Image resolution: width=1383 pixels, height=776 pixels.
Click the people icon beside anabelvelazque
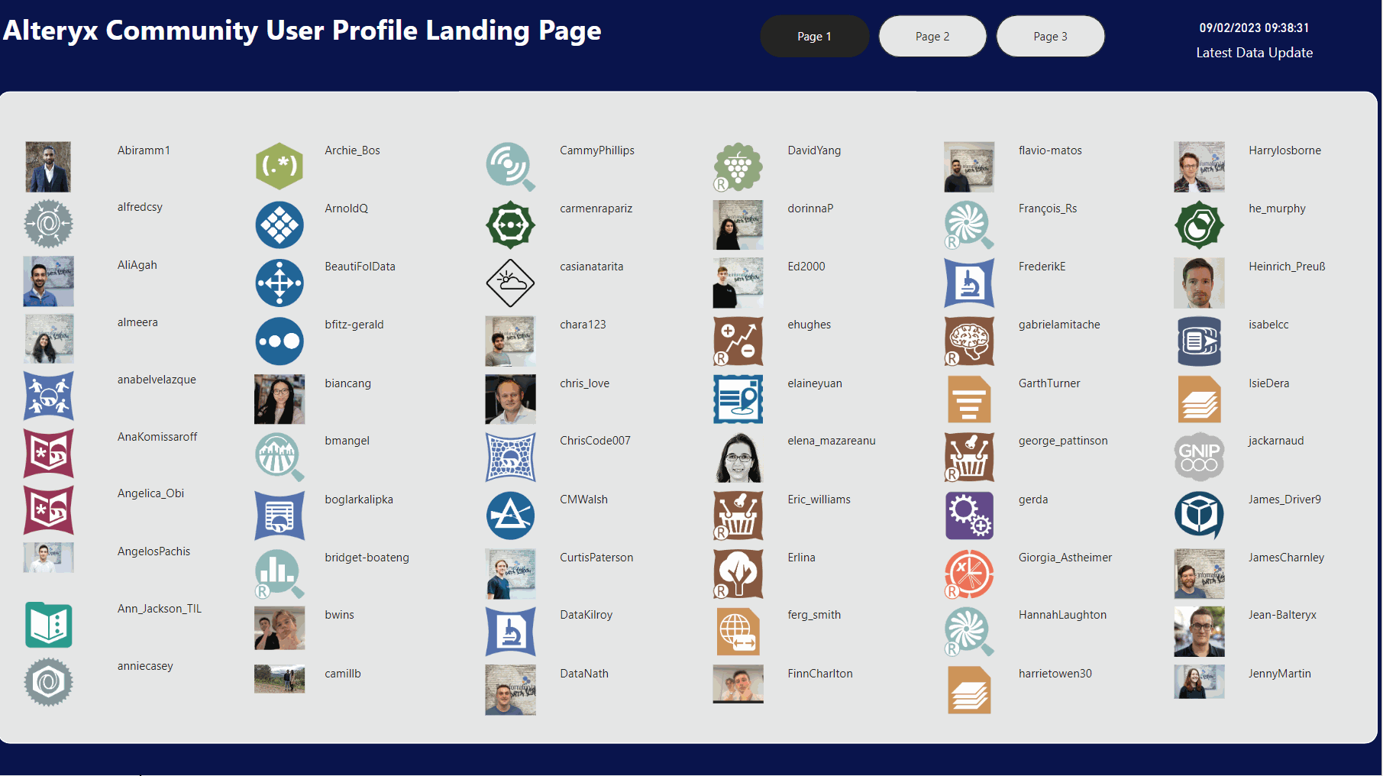click(48, 396)
